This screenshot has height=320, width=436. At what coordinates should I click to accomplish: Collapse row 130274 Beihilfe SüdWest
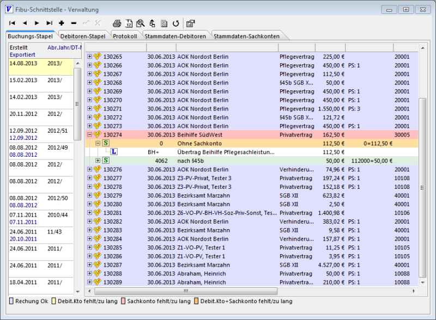(90, 134)
